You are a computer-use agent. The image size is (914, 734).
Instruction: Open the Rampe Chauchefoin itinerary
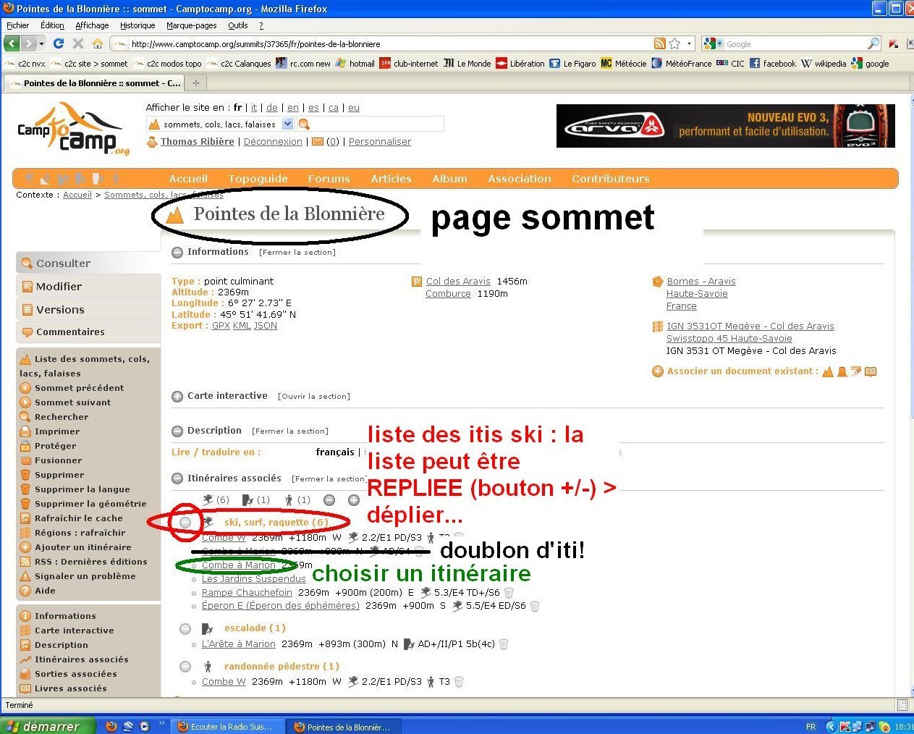coord(247,593)
